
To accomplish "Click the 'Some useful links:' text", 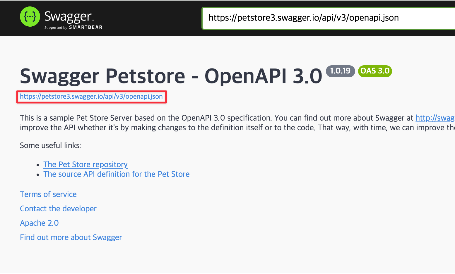I will tap(51, 145).
